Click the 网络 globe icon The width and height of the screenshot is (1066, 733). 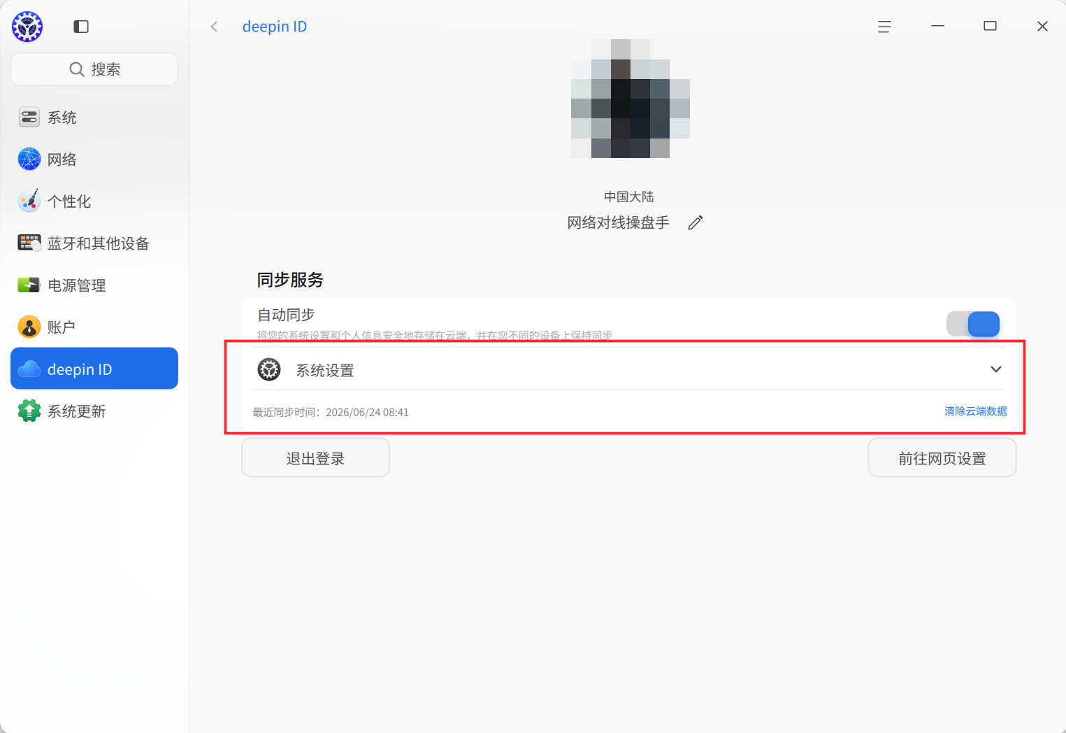(x=29, y=159)
